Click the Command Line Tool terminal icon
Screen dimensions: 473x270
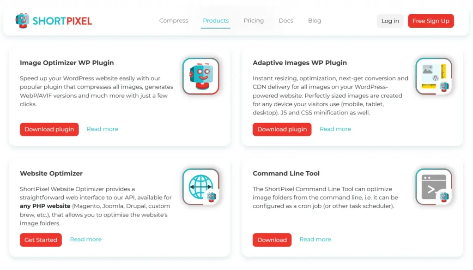pyautogui.click(x=434, y=187)
